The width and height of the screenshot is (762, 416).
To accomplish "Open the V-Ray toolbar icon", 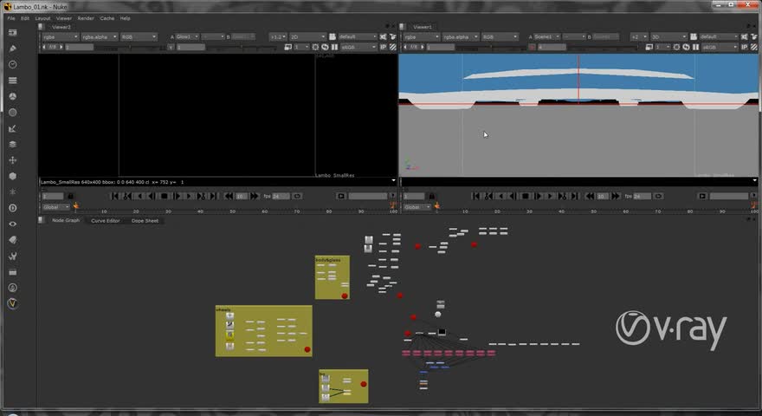I will tap(13, 303).
